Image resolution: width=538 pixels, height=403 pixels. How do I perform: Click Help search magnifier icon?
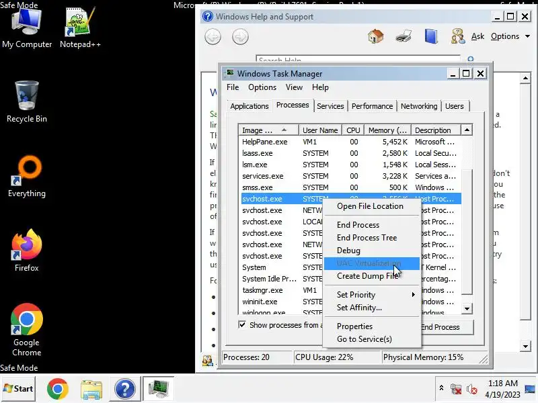[x=470, y=59]
